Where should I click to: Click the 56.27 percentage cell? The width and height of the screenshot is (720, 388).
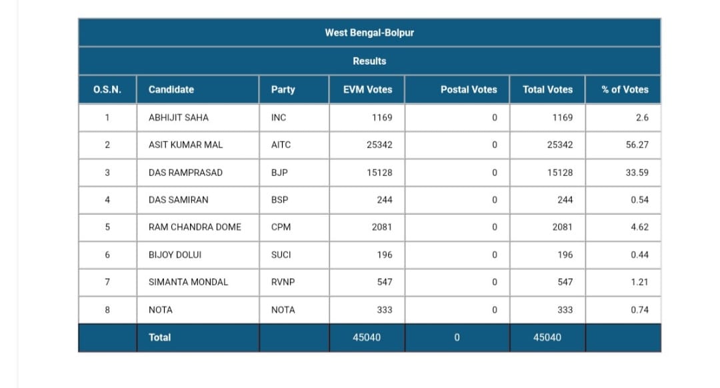pyautogui.click(x=623, y=145)
